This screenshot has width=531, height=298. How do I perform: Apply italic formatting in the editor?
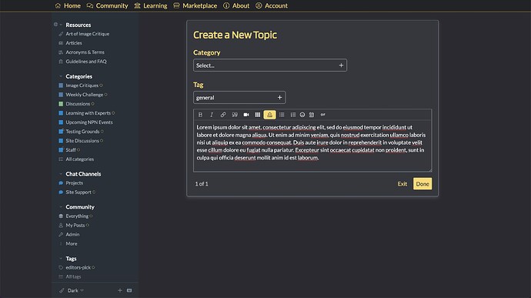212,115
